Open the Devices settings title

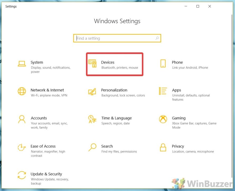(x=108, y=62)
